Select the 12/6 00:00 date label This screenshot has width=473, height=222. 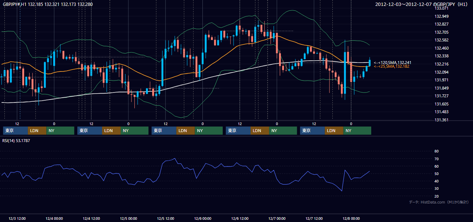tap(202, 218)
